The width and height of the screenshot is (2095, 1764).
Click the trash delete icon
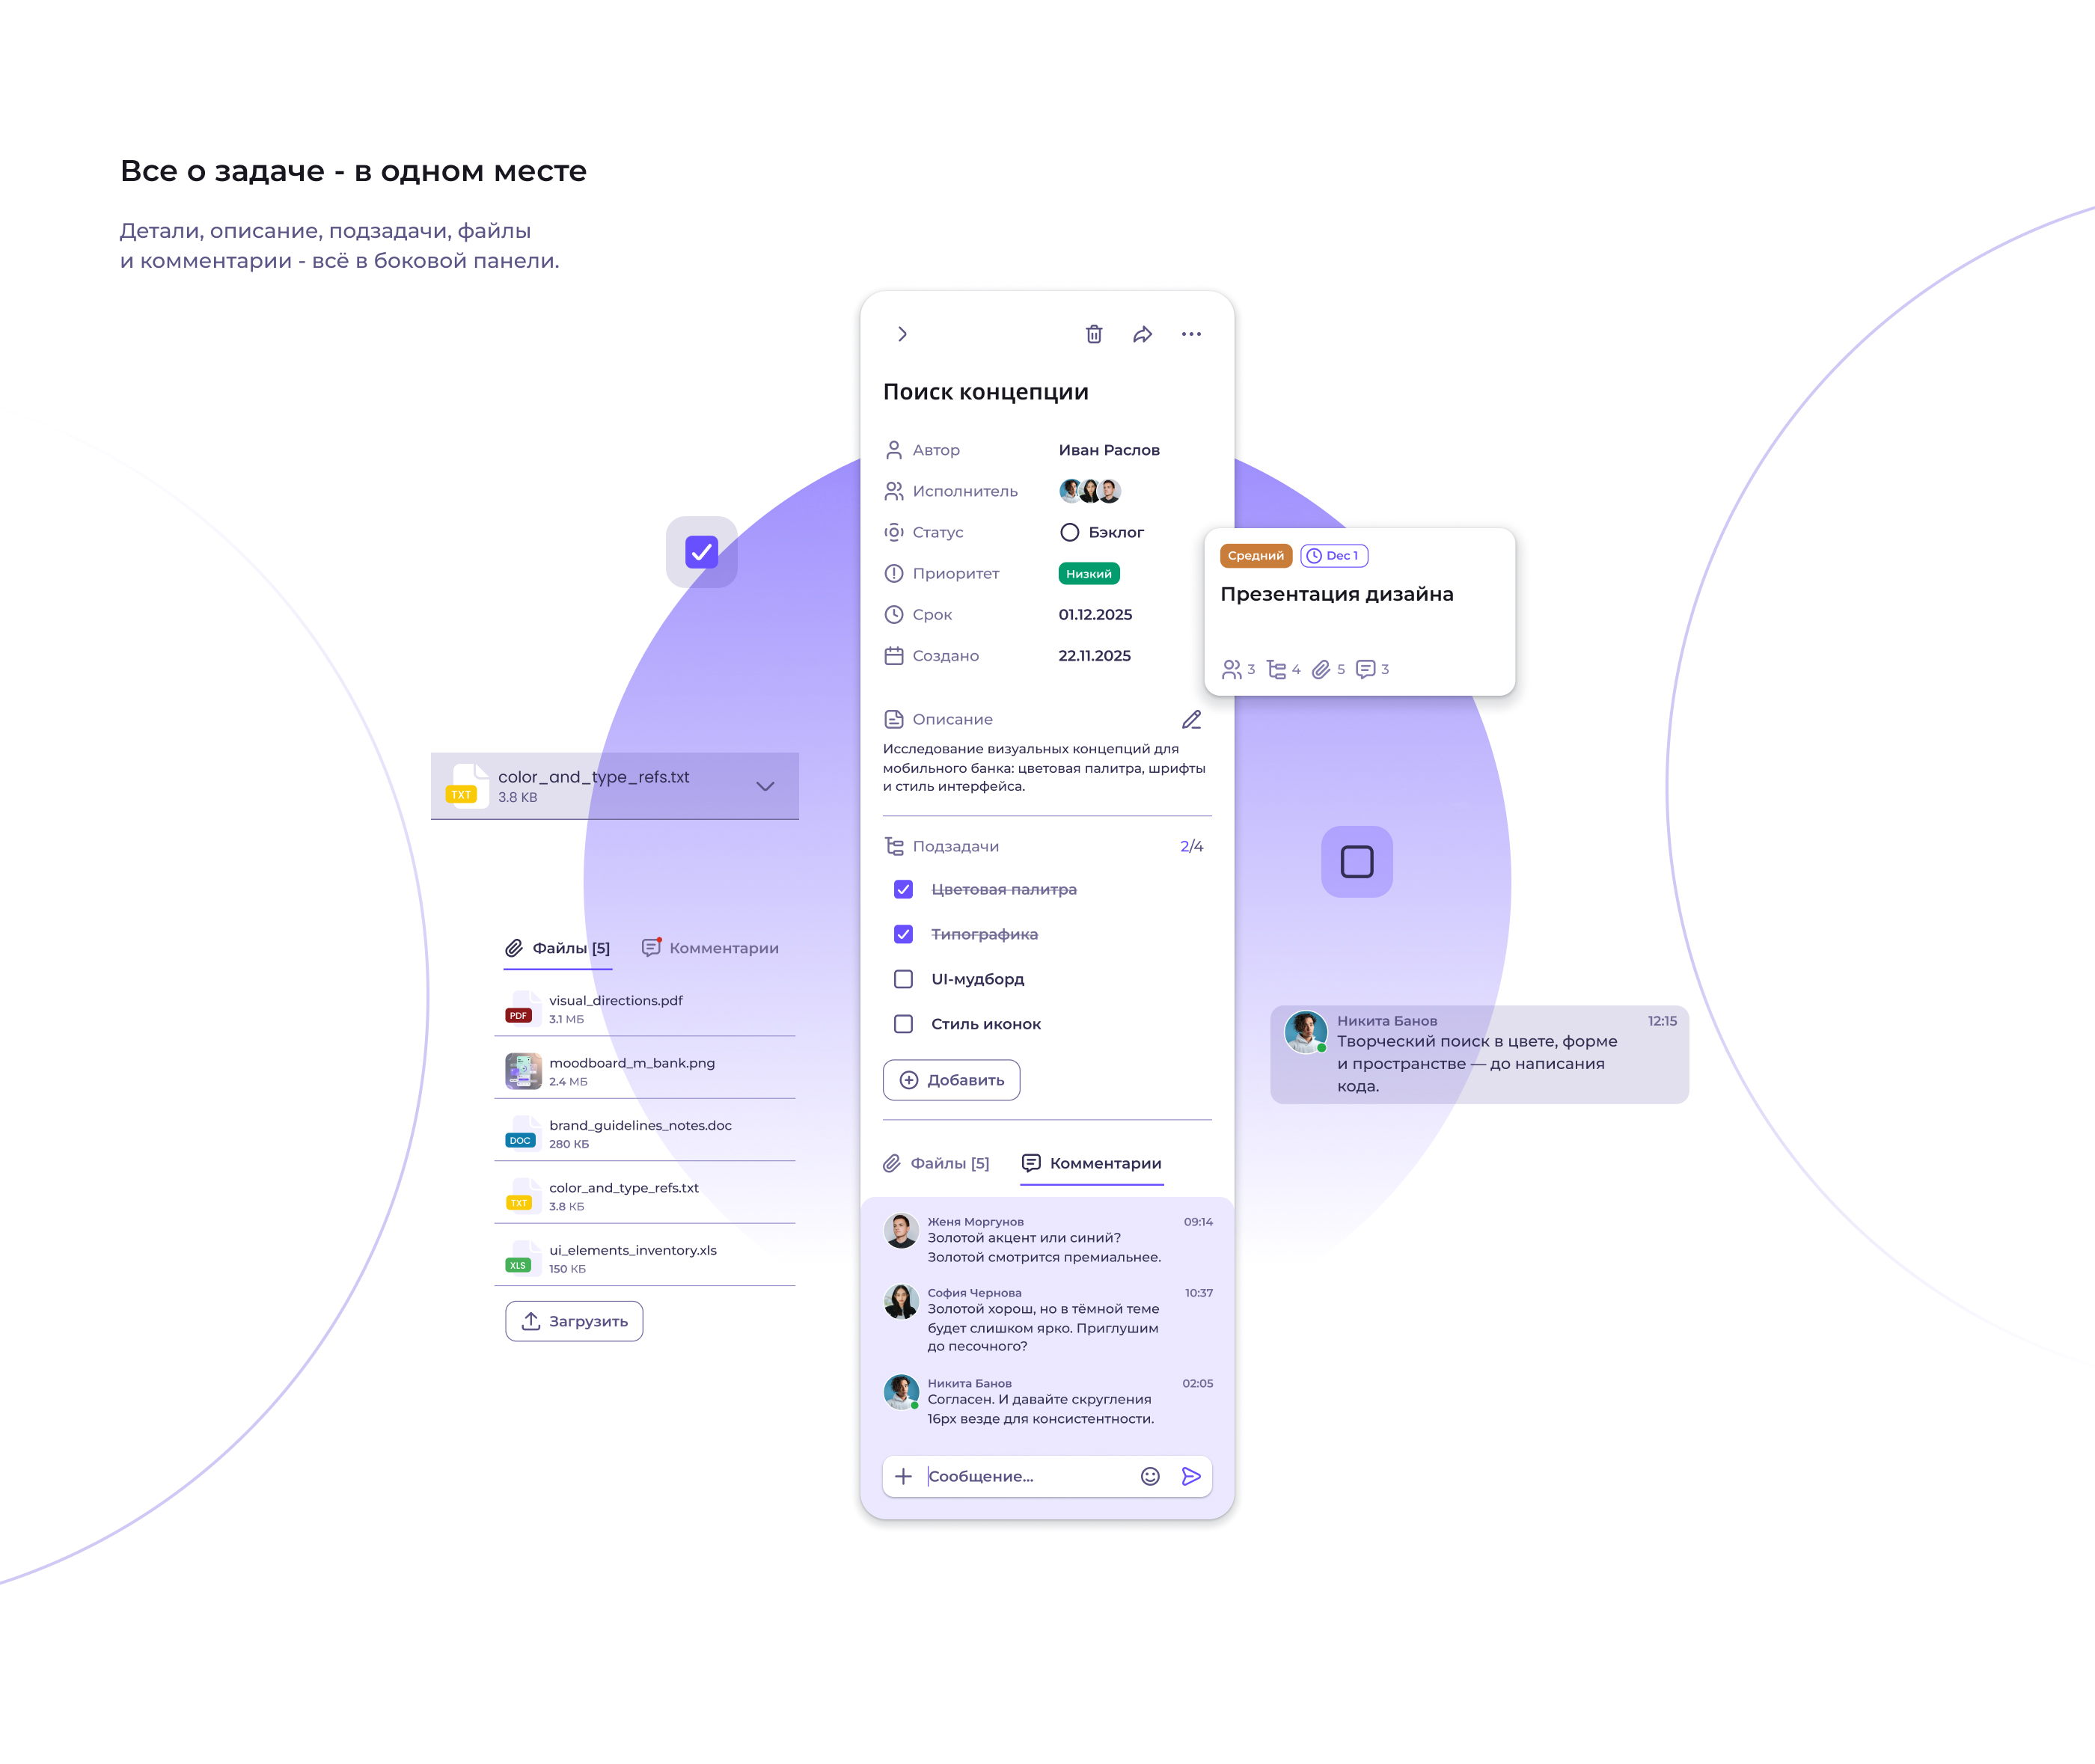[1093, 334]
